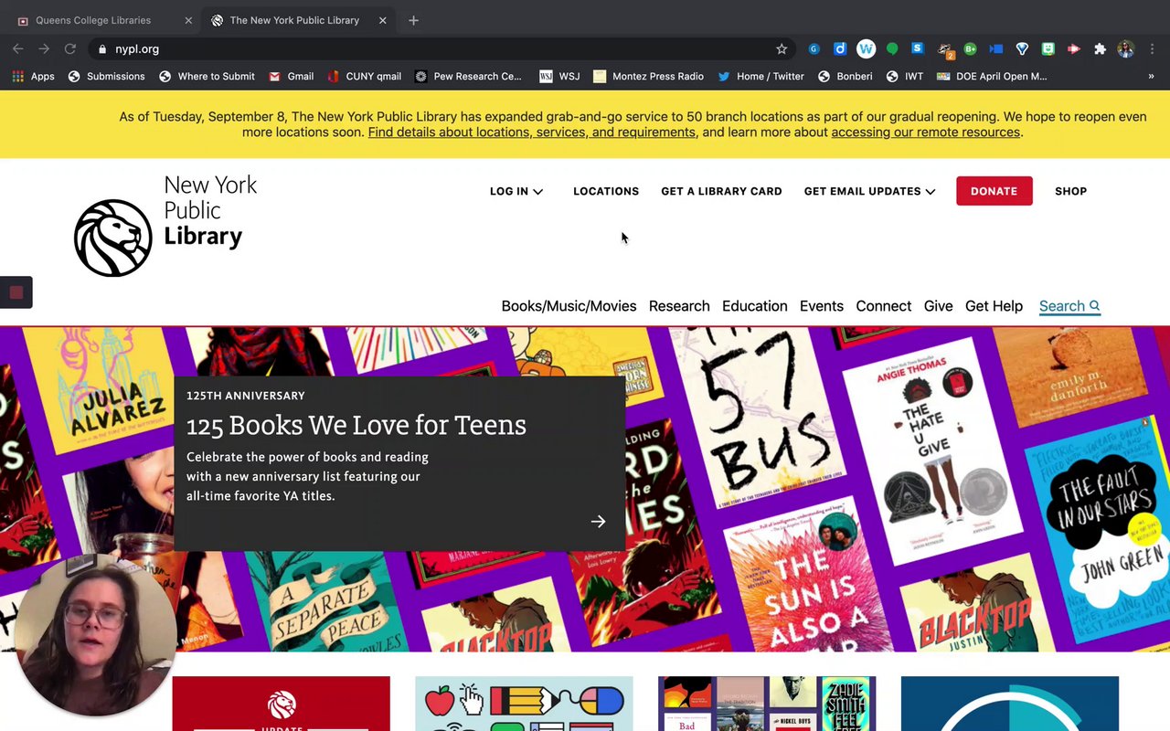This screenshot has height=731, width=1170.
Task: Click the green smiley face extension icon
Action: (x=1048, y=48)
